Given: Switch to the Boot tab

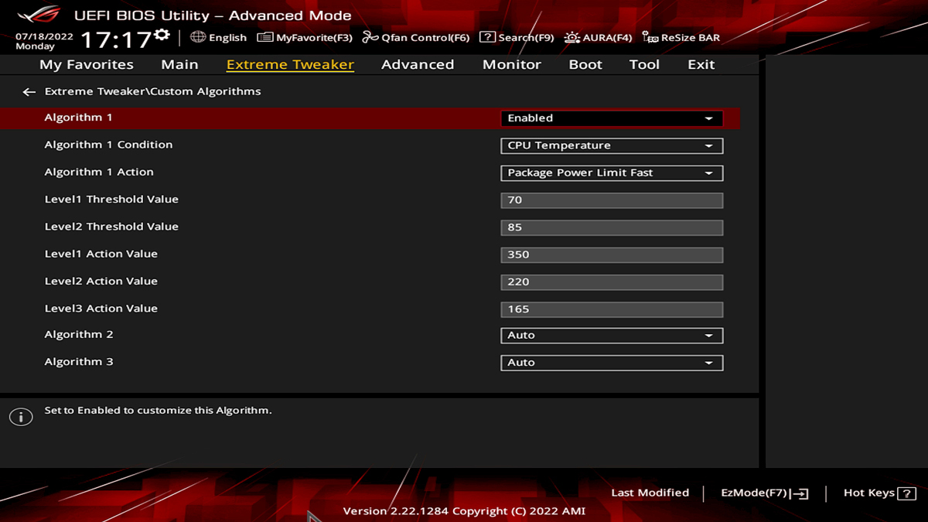Looking at the screenshot, I should click(x=585, y=64).
